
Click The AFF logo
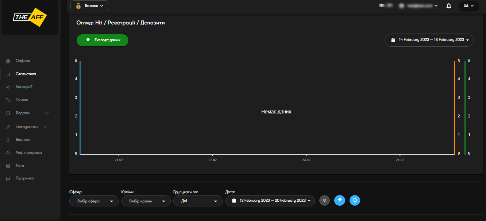coord(30,17)
